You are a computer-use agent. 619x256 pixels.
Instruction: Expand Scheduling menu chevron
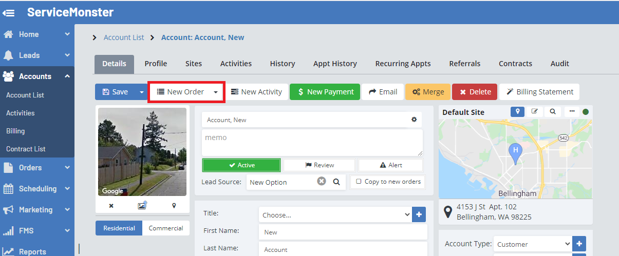[67, 189]
